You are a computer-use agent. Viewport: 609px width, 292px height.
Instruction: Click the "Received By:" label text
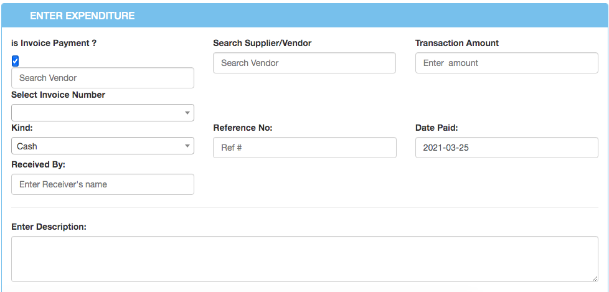(38, 164)
